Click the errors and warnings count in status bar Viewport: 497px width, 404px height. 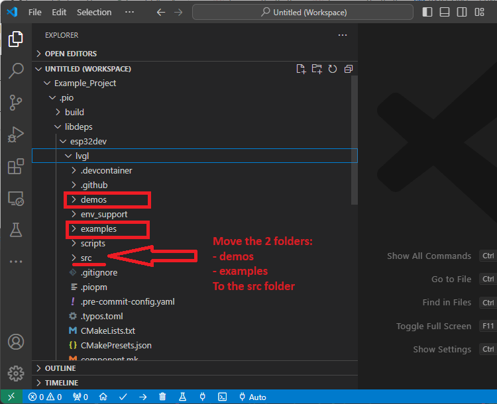45,397
